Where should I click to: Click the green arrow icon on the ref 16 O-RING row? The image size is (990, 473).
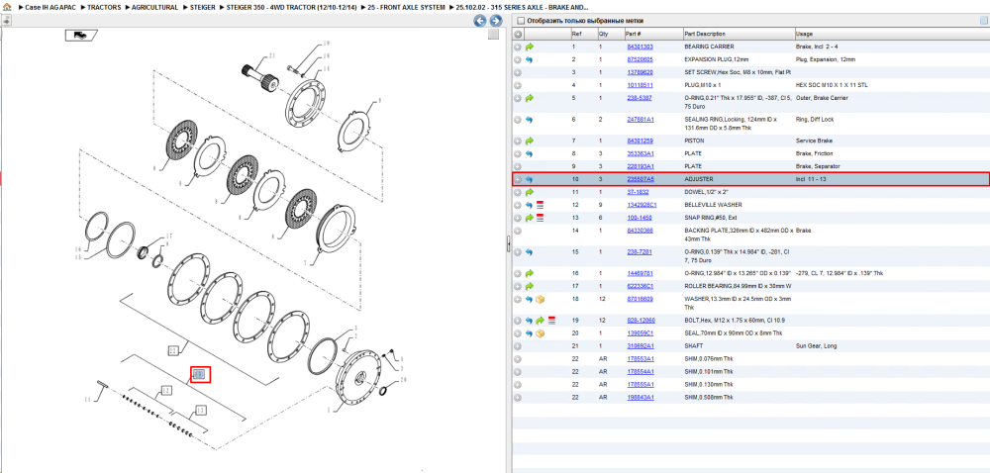[x=529, y=274]
